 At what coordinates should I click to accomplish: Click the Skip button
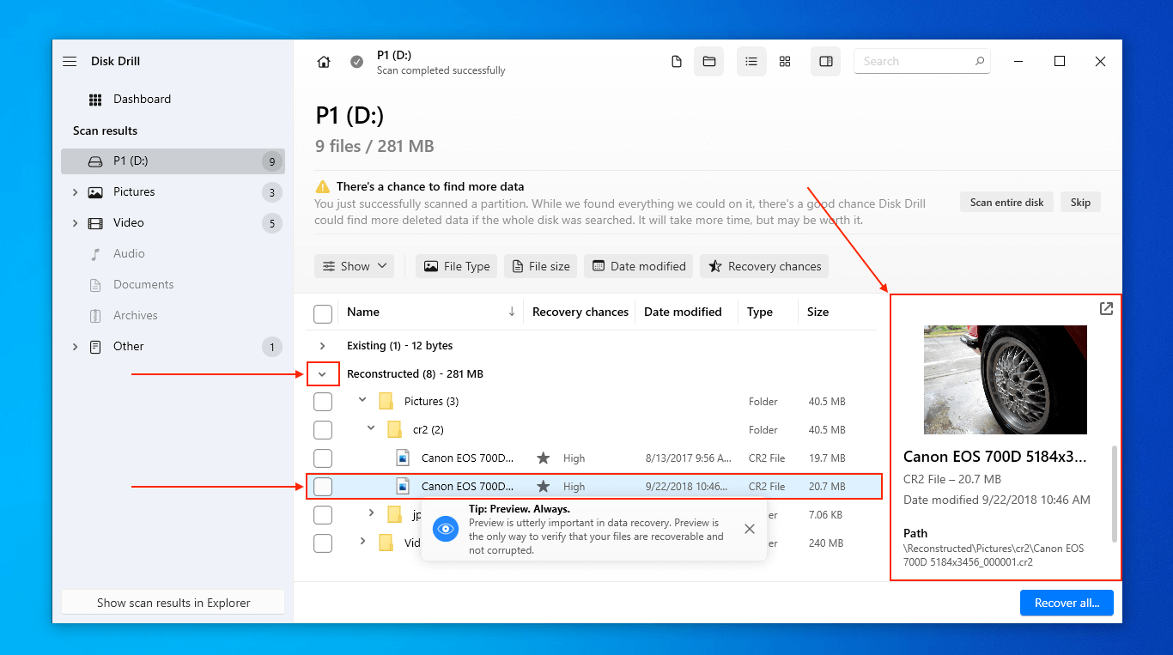pos(1080,203)
